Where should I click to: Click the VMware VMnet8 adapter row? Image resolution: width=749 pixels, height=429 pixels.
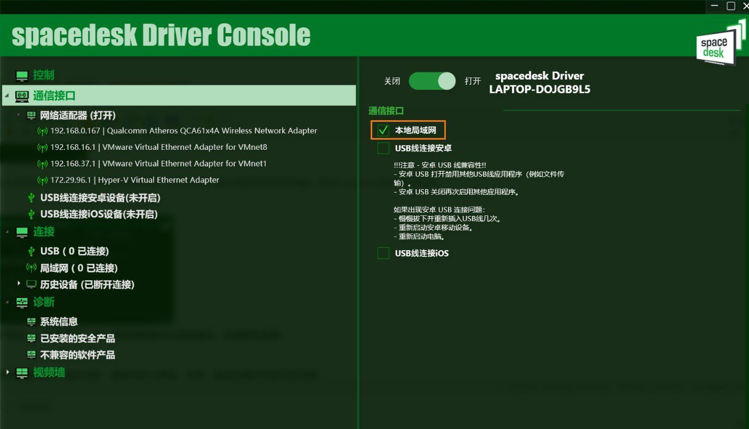tap(158, 148)
